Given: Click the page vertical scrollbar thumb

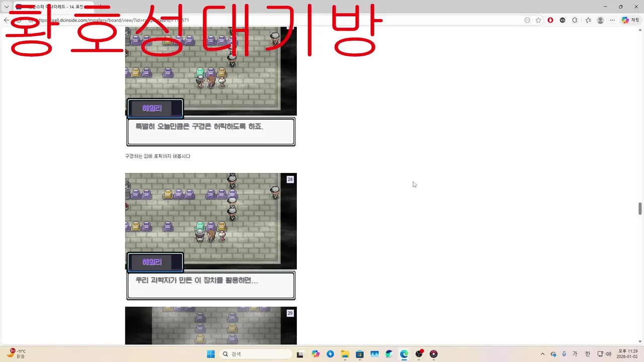Looking at the screenshot, I should click(640, 209).
